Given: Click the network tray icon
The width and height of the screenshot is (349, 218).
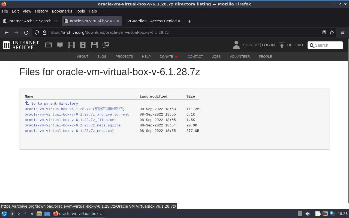Looking at the screenshot, I should pyautogui.click(x=325, y=214).
